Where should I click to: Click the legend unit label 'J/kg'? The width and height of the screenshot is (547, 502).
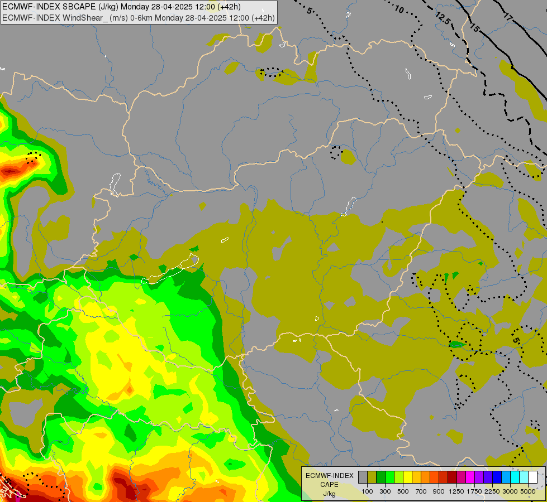(329, 494)
